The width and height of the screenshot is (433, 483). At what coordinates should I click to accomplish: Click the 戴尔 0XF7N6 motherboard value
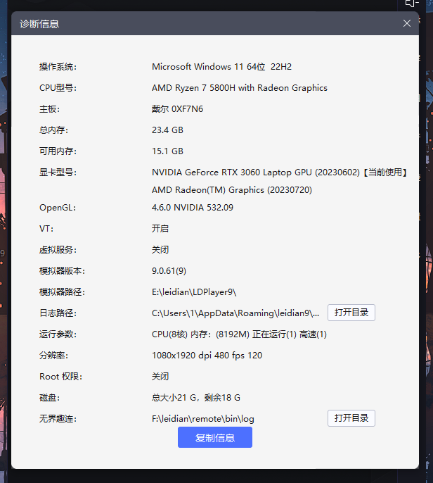[178, 109]
